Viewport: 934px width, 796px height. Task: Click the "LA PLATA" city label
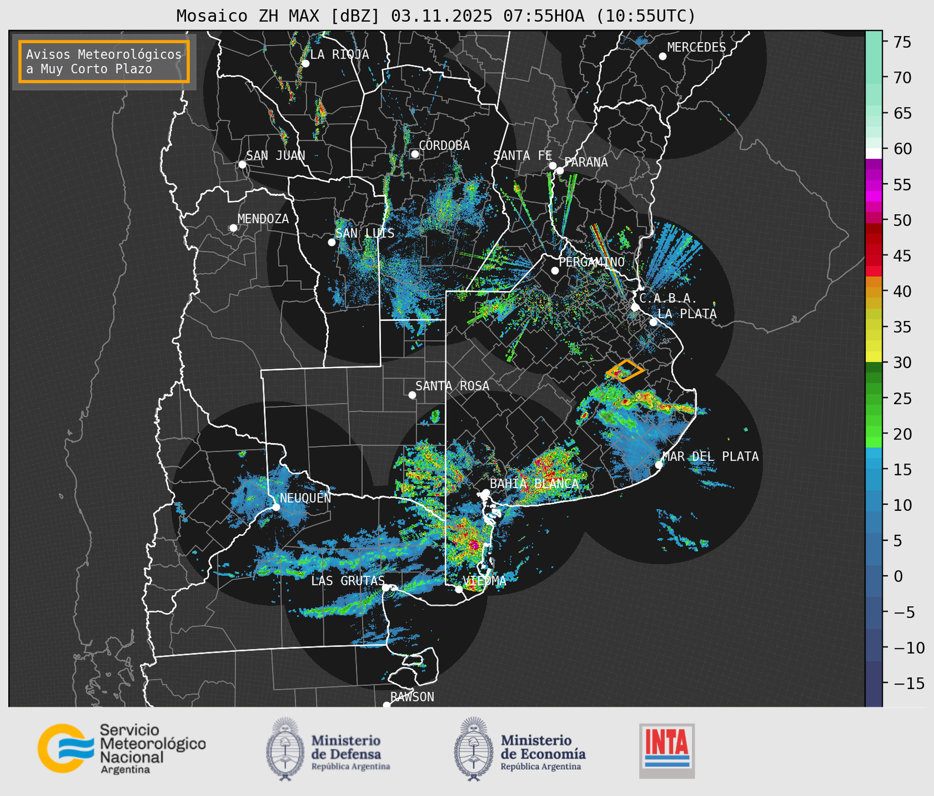click(x=687, y=314)
